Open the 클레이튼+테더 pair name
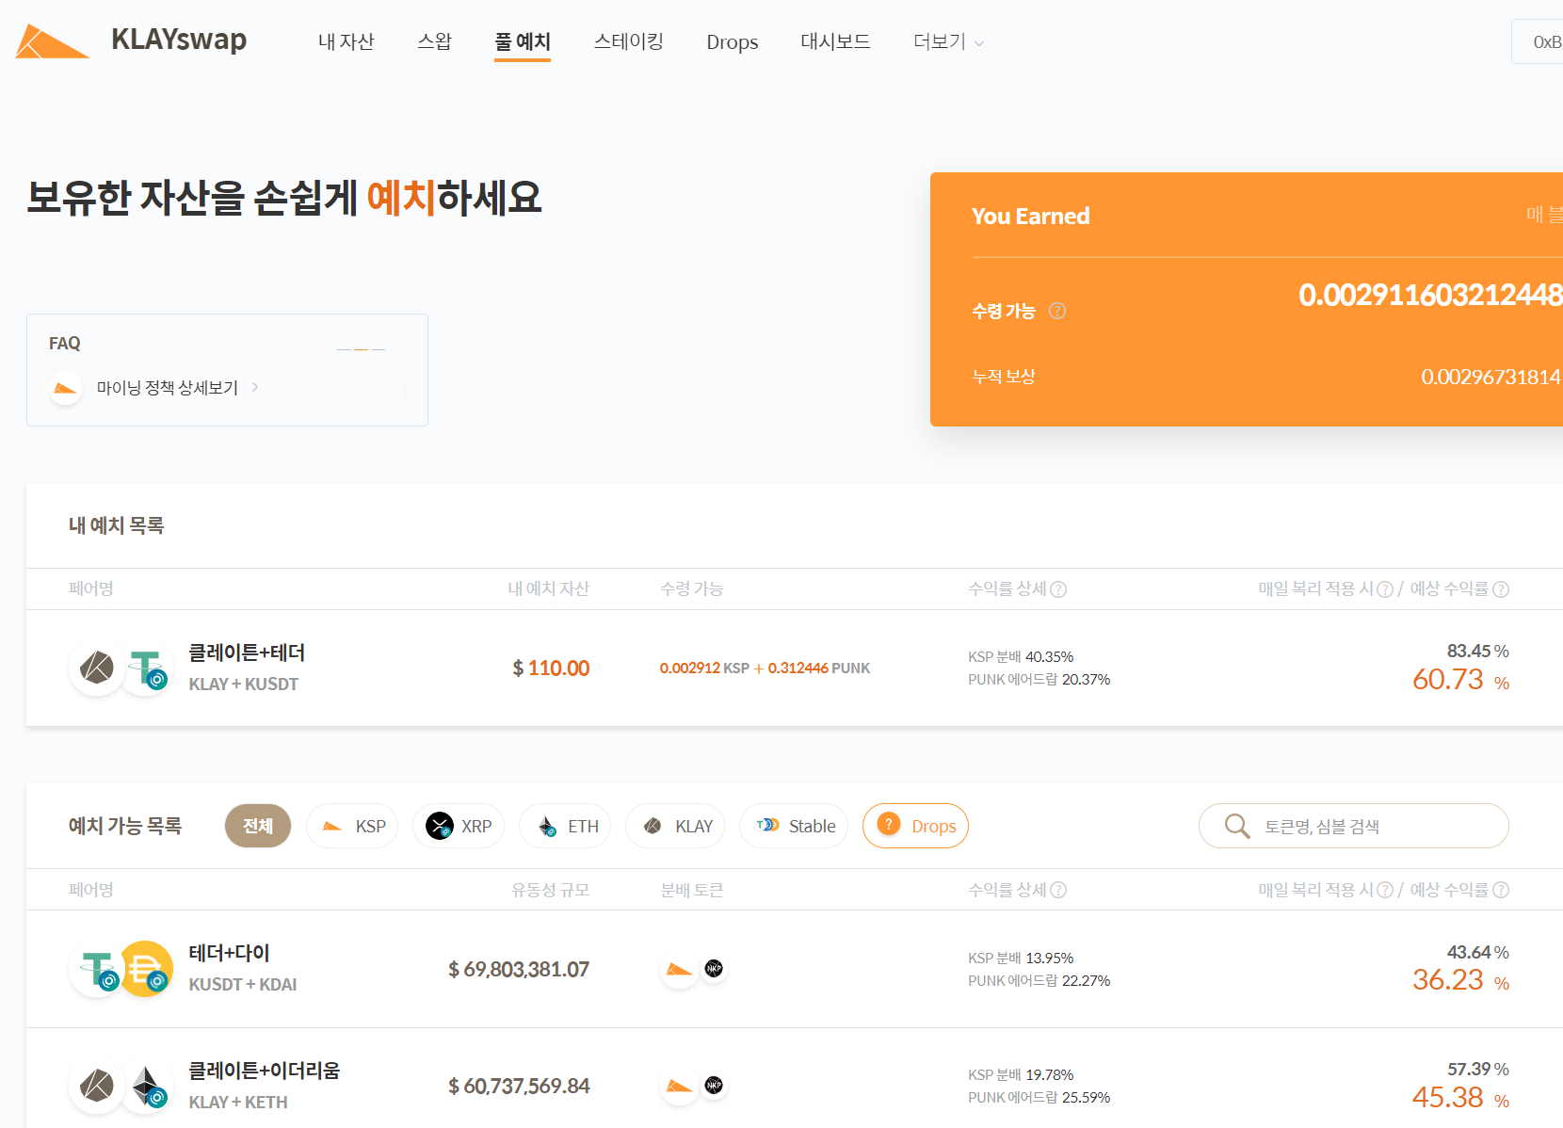 click(247, 653)
